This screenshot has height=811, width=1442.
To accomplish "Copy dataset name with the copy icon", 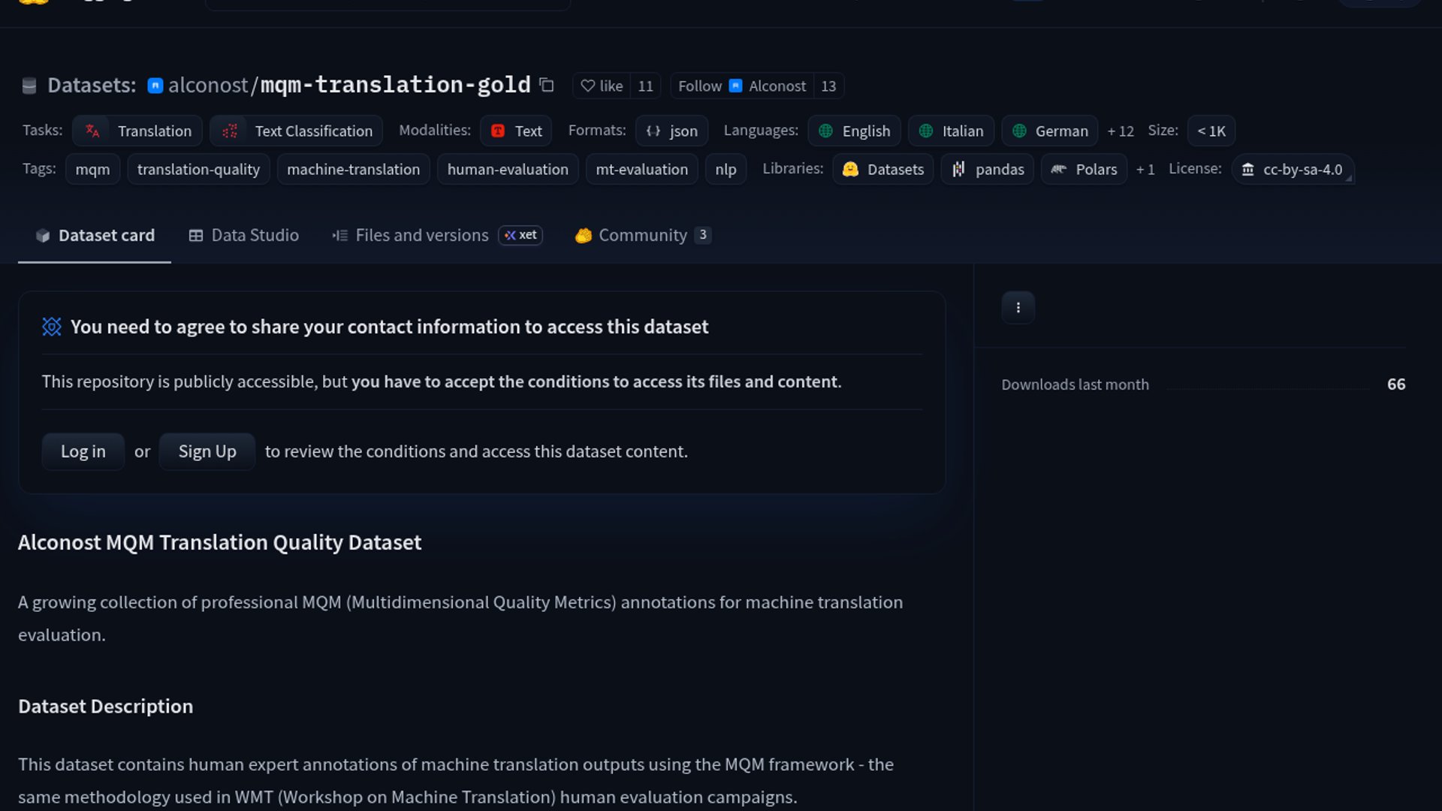I will click(x=547, y=86).
